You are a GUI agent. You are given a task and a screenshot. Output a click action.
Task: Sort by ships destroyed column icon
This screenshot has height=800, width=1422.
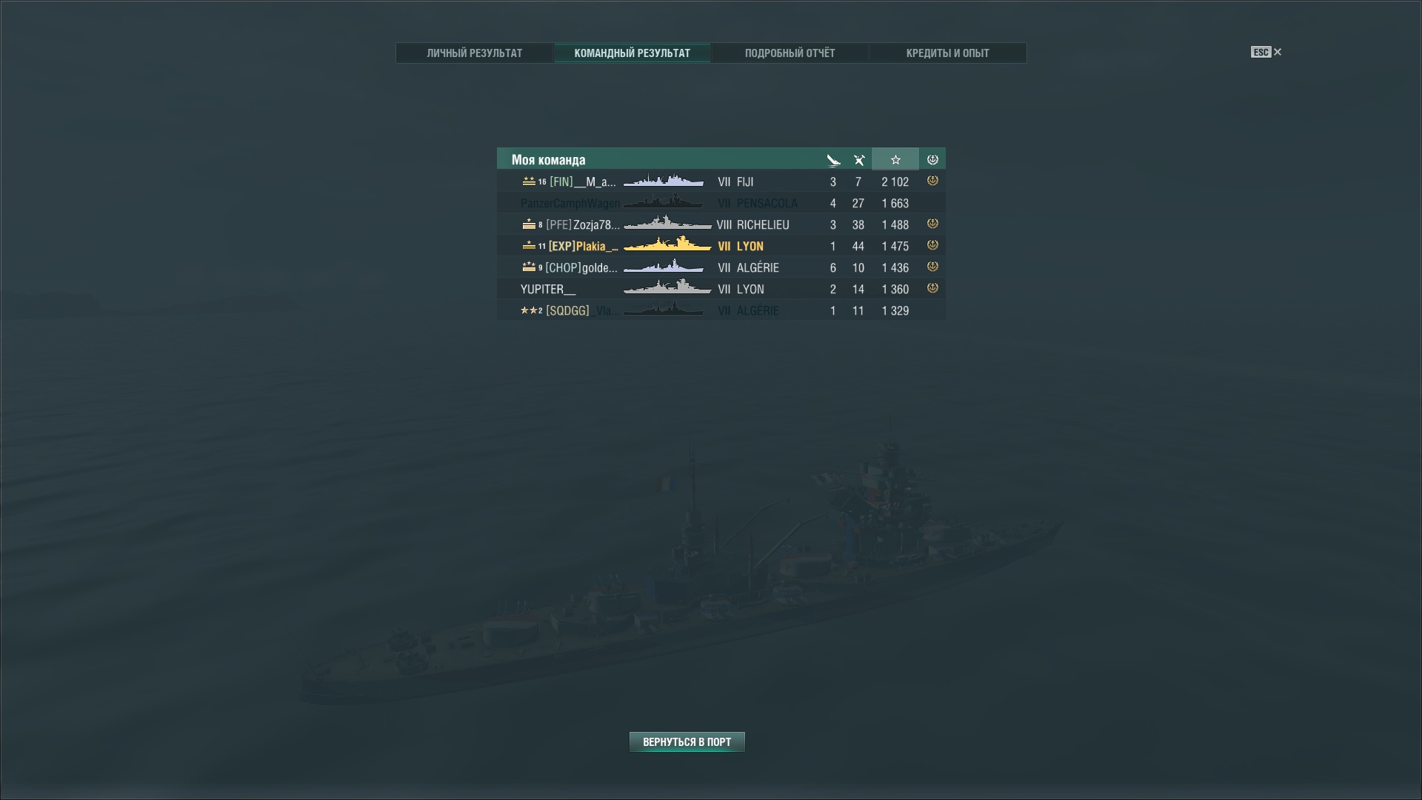[833, 160]
